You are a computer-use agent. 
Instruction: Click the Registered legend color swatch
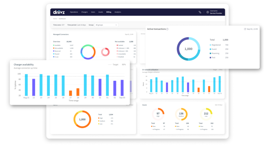210,45
